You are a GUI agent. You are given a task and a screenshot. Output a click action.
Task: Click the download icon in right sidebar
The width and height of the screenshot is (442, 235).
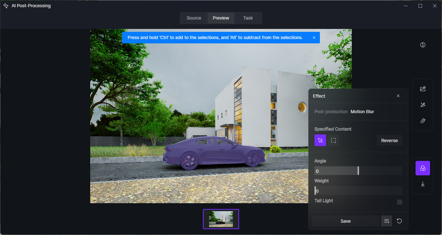pyautogui.click(x=423, y=184)
